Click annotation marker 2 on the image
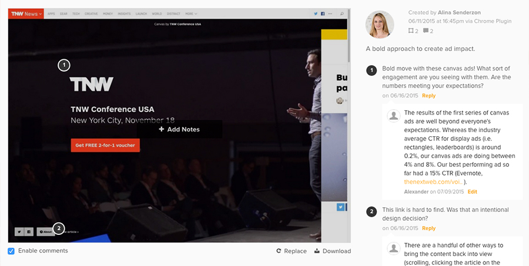 click(59, 228)
